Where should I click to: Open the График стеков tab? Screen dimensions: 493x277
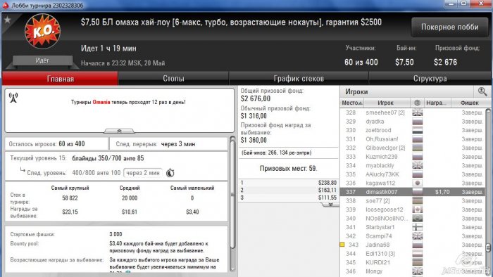pos(299,79)
